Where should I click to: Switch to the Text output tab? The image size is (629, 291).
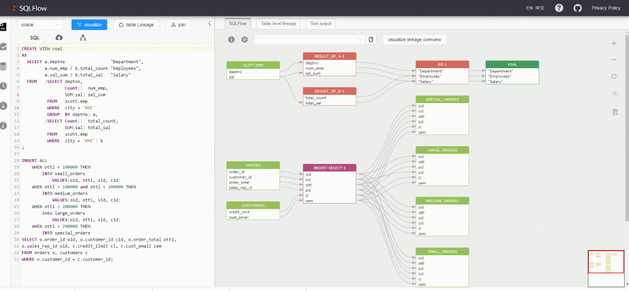click(320, 23)
